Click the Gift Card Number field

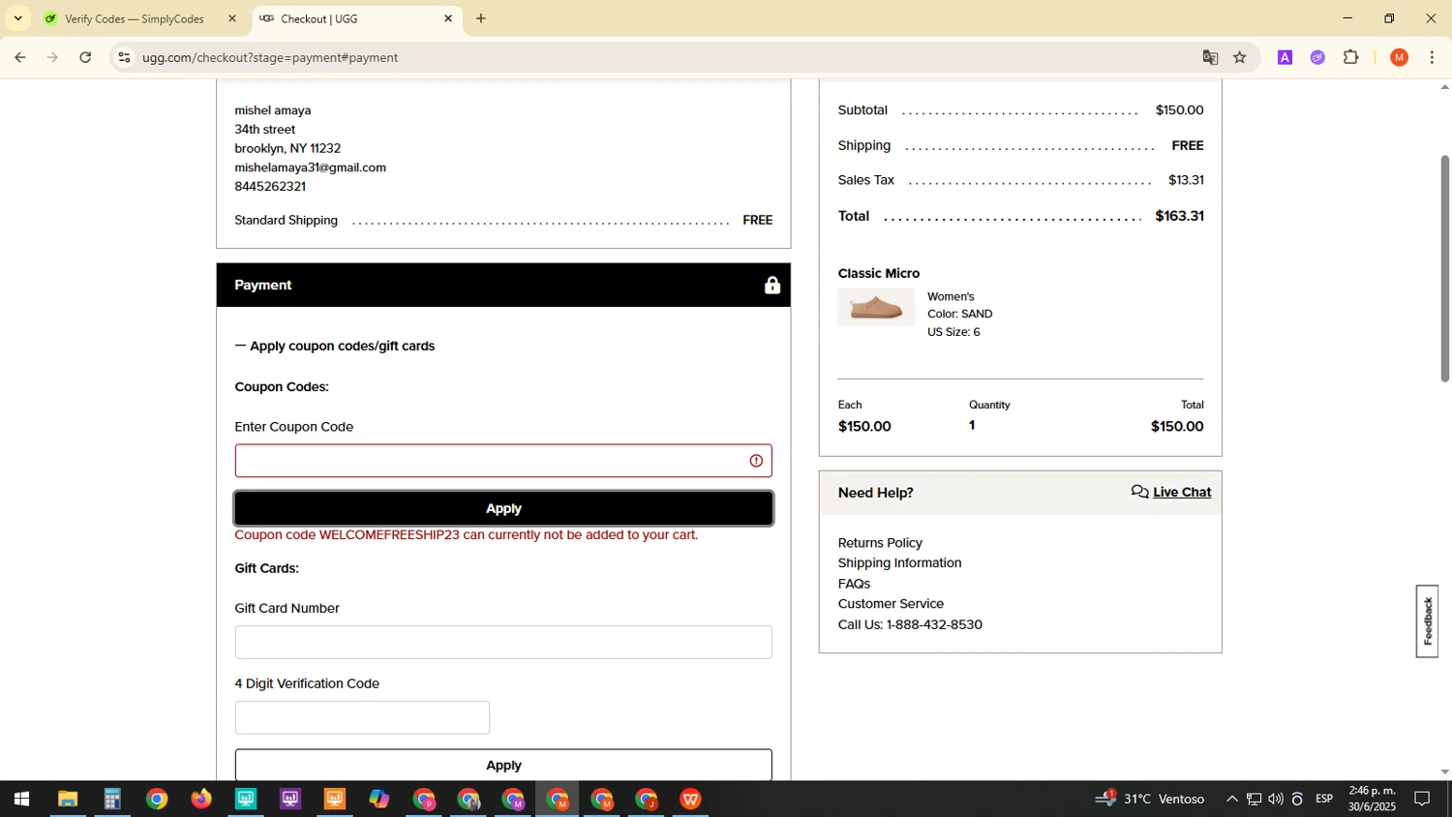coord(503,642)
